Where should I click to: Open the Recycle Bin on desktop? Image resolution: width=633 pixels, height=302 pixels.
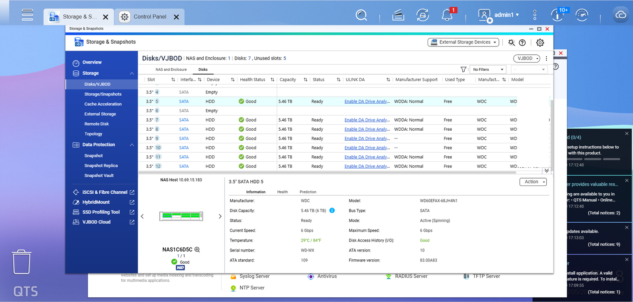pyautogui.click(x=21, y=261)
